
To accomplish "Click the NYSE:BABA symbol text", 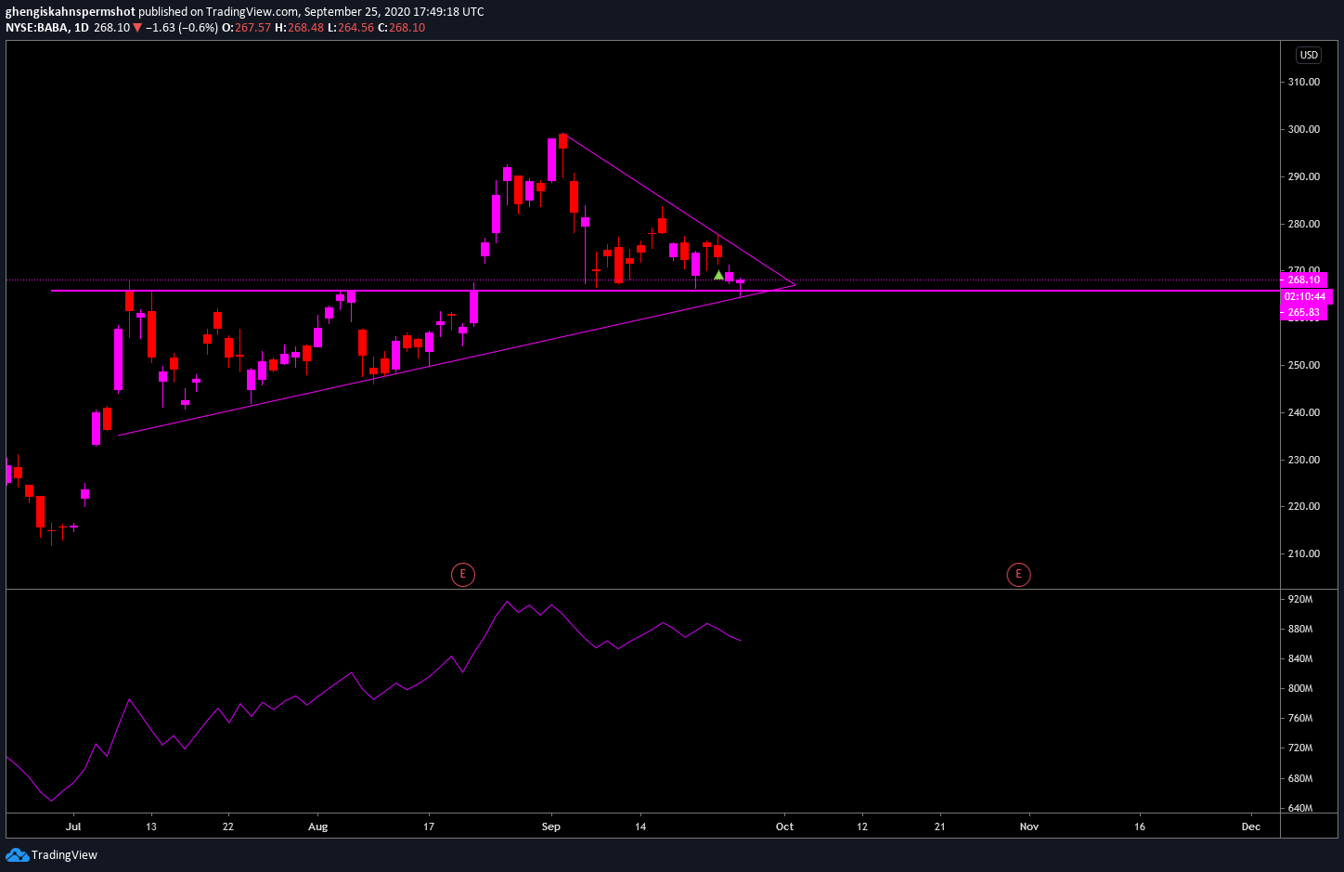I will pos(36,28).
